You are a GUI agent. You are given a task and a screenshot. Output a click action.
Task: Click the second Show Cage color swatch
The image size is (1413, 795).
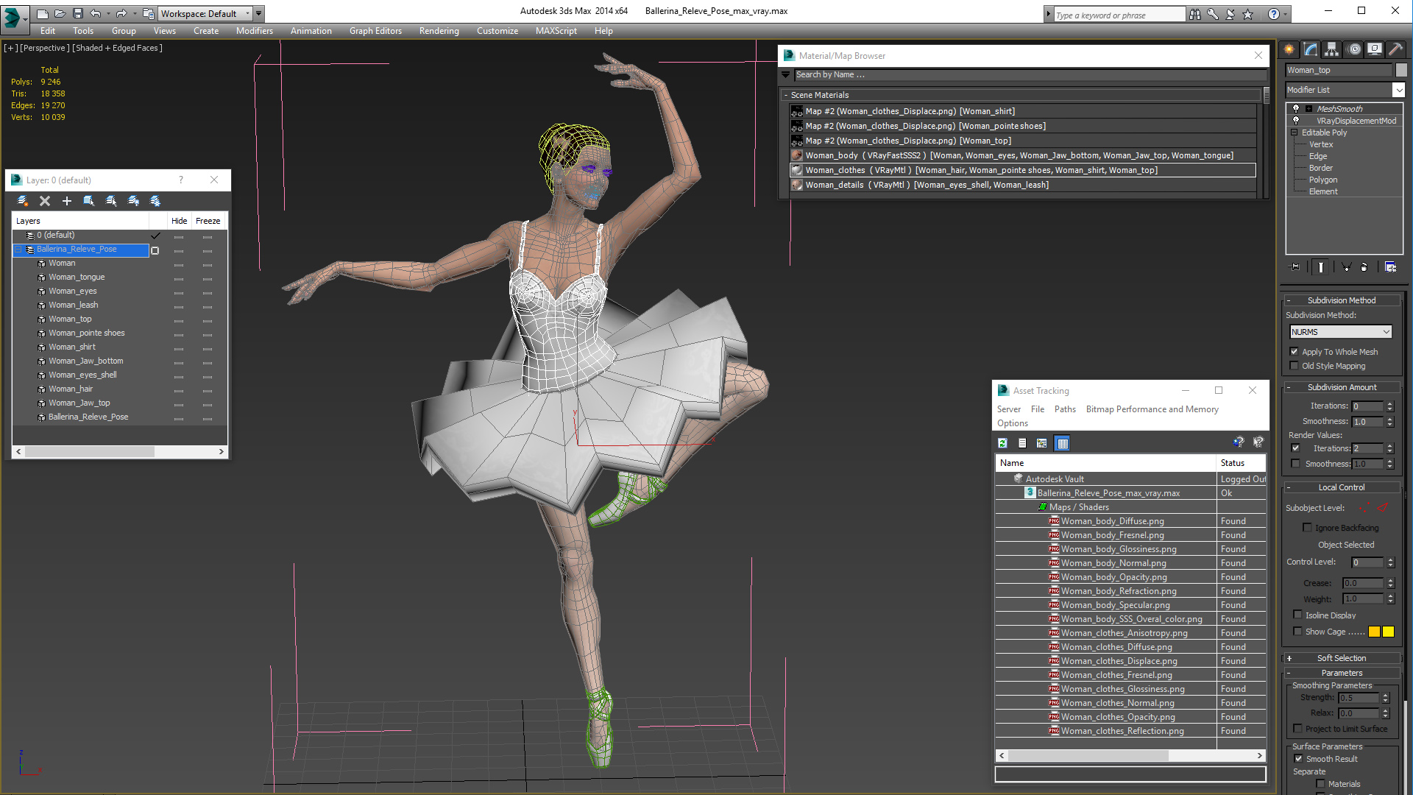tap(1388, 632)
